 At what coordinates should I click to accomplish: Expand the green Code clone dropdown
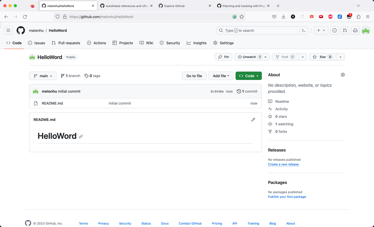pyautogui.click(x=249, y=76)
